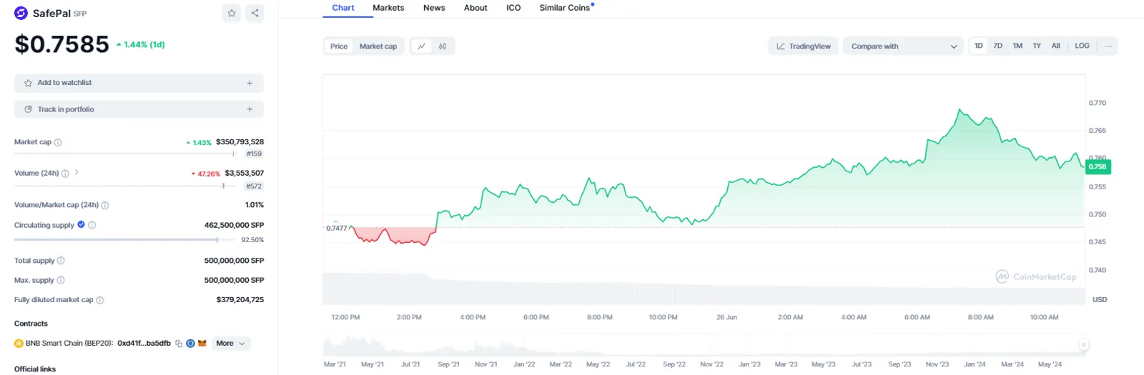This screenshot has width=1144, height=375.
Task: Click the 462,500,000 SFP supply value
Action: 234,225
